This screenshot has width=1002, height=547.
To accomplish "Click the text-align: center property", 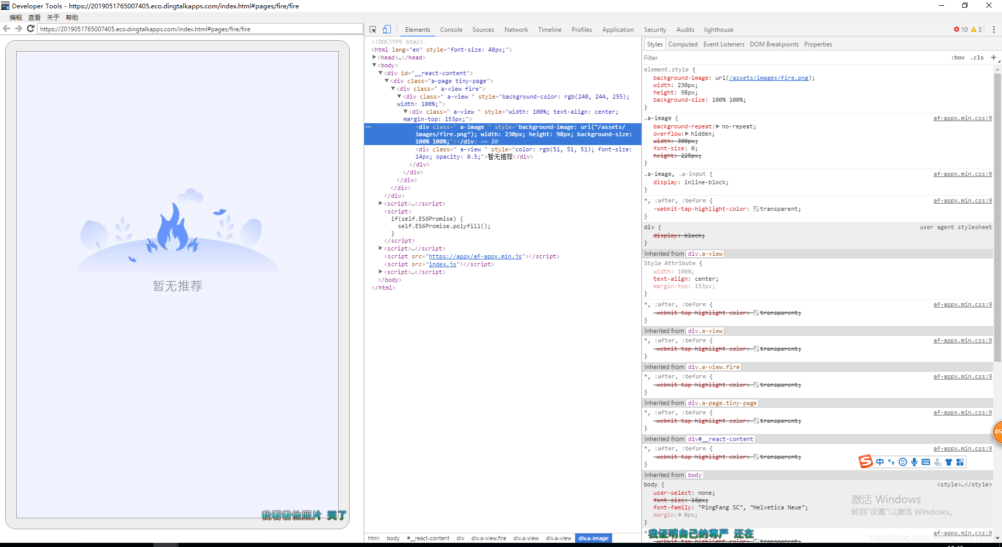I will (x=686, y=279).
